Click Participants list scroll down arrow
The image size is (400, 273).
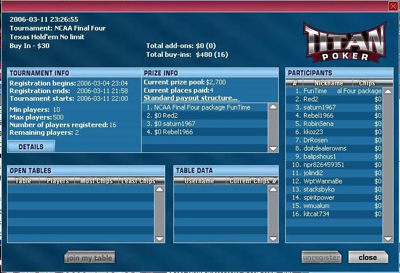tap(388, 239)
